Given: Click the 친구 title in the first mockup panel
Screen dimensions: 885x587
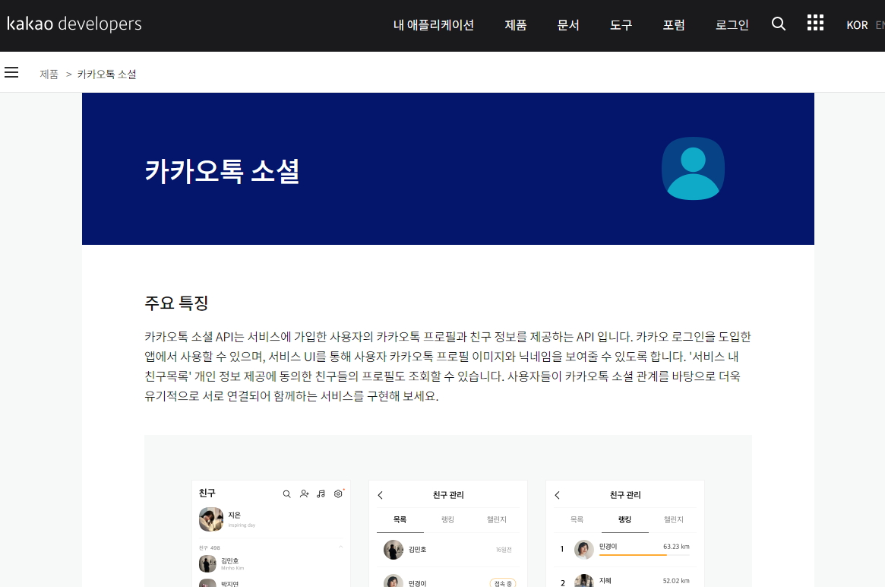Looking at the screenshot, I should 207,493.
